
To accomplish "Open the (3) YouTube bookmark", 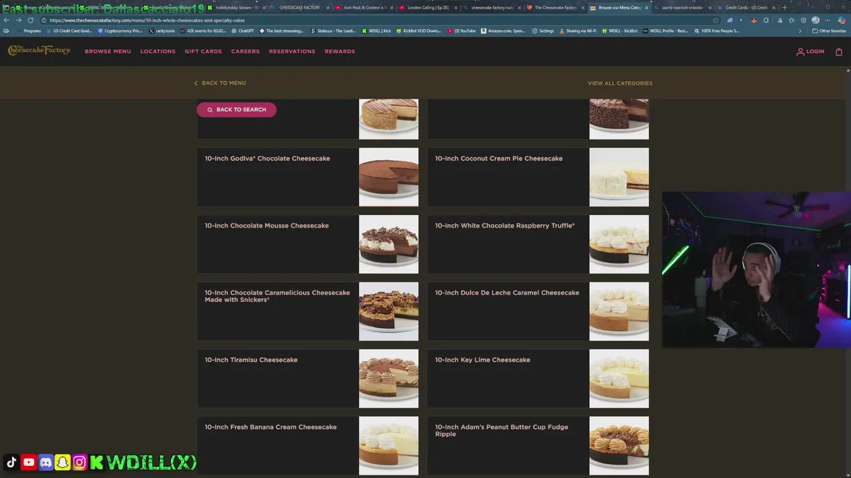I will [461, 31].
